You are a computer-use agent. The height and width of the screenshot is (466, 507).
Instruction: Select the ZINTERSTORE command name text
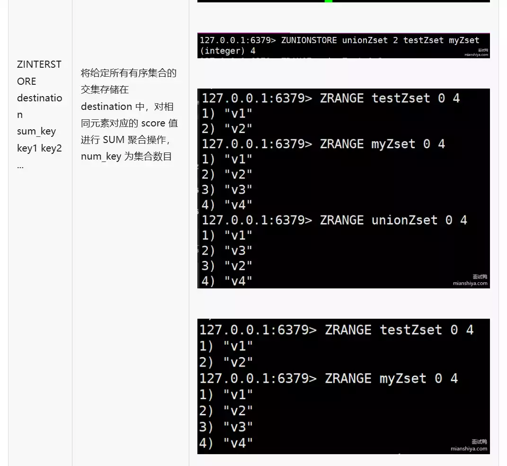pyautogui.click(x=39, y=72)
